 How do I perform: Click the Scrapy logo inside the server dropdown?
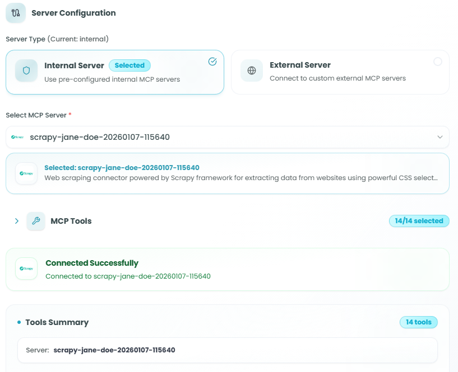[x=18, y=137]
